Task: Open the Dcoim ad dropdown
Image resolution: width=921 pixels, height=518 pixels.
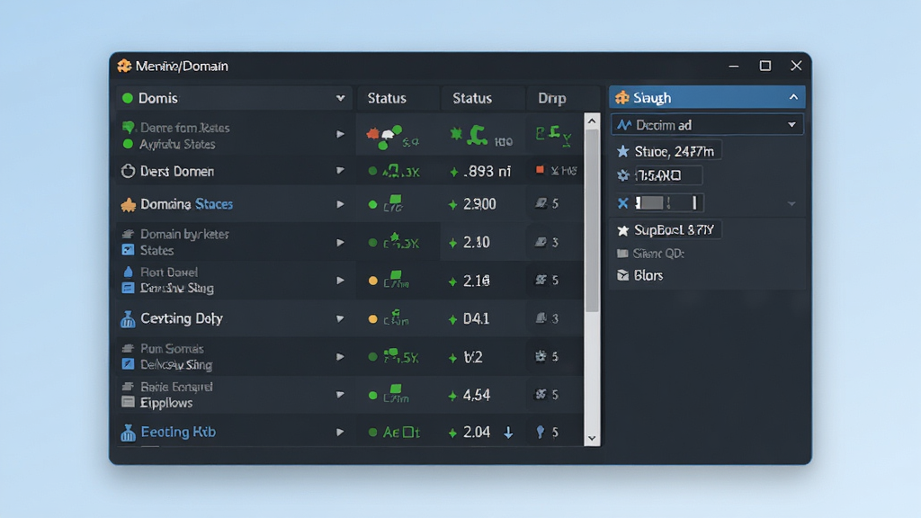Action: [707, 125]
